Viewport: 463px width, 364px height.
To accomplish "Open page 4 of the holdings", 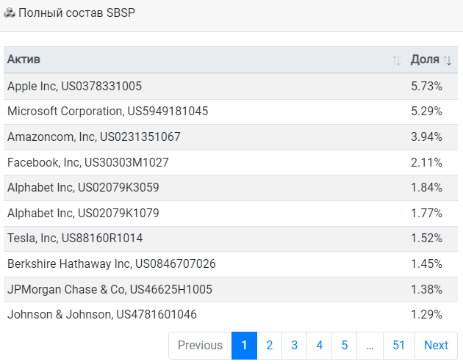I will 320,346.
